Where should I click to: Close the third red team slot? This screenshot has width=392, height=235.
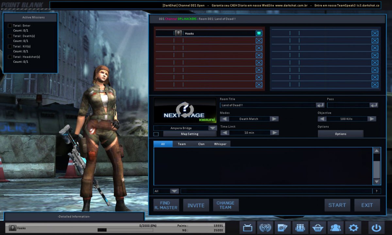[x=259, y=48]
